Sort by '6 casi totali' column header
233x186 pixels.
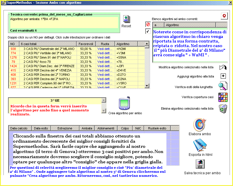[x=48, y=44]
